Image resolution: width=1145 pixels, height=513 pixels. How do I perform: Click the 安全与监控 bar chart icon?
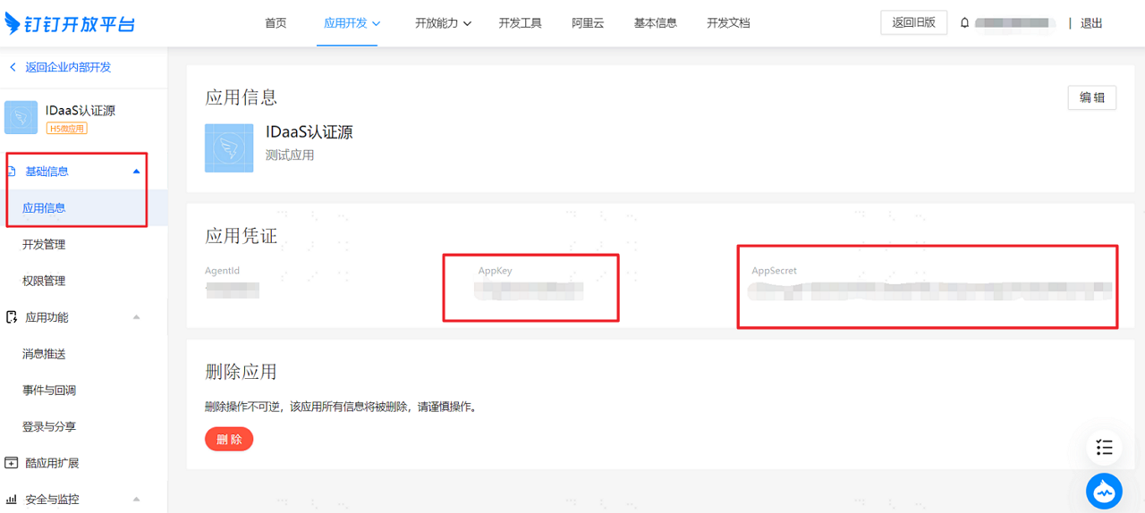[12, 499]
